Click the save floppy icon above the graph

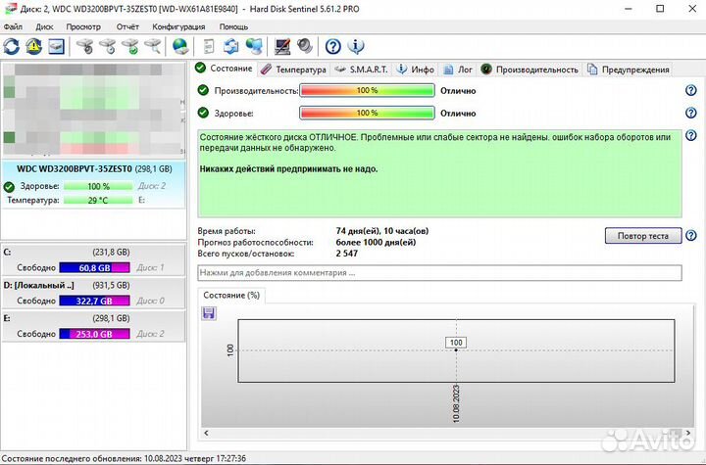209,313
